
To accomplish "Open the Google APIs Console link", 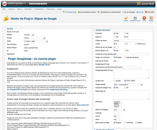I will 19,89.
